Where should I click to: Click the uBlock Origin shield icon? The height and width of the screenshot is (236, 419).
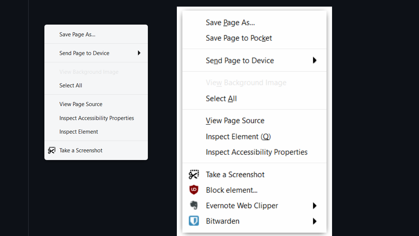(194, 190)
